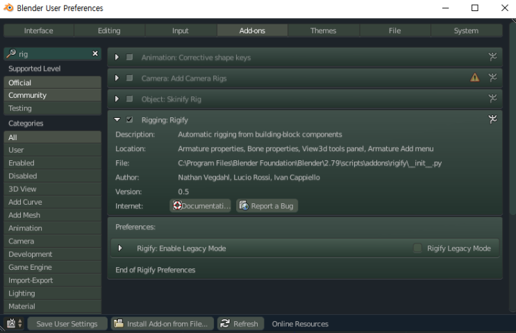The image size is (516, 333).
Task: Toggle the Official support level filter
Action: point(53,83)
